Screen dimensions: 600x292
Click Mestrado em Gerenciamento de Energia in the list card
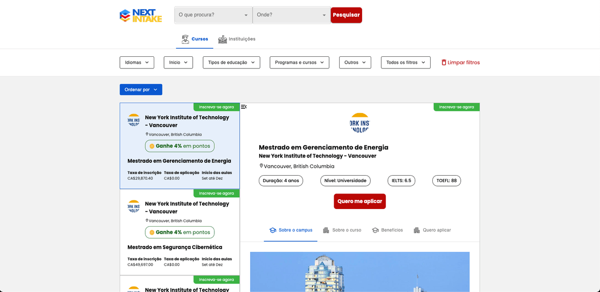tap(179, 161)
